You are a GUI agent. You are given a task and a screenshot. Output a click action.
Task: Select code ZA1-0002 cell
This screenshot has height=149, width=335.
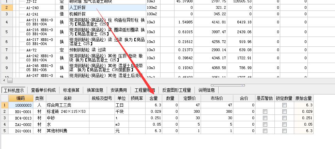point(21,124)
